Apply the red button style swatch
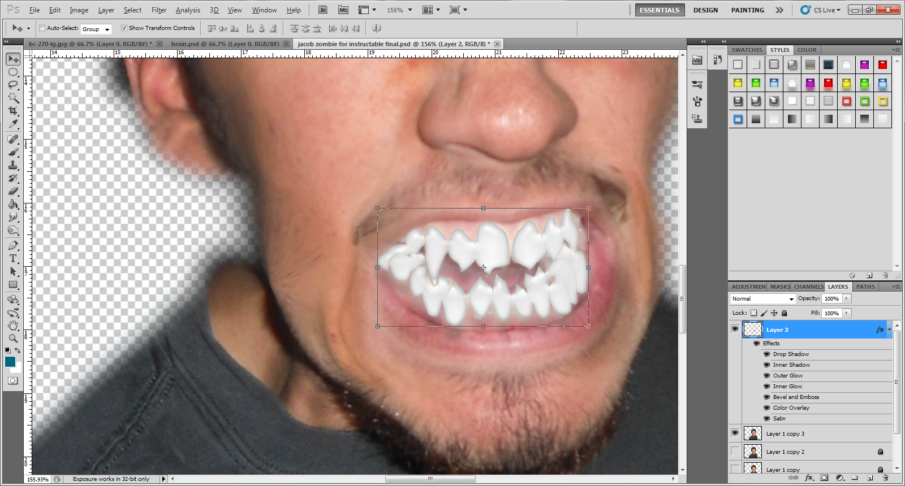Viewport: 905px width, 486px height. click(x=882, y=64)
